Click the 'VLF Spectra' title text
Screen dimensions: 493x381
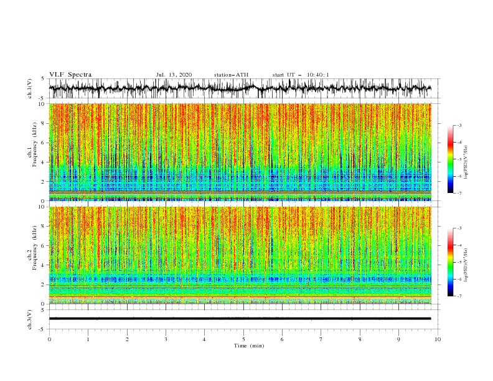tap(70, 75)
